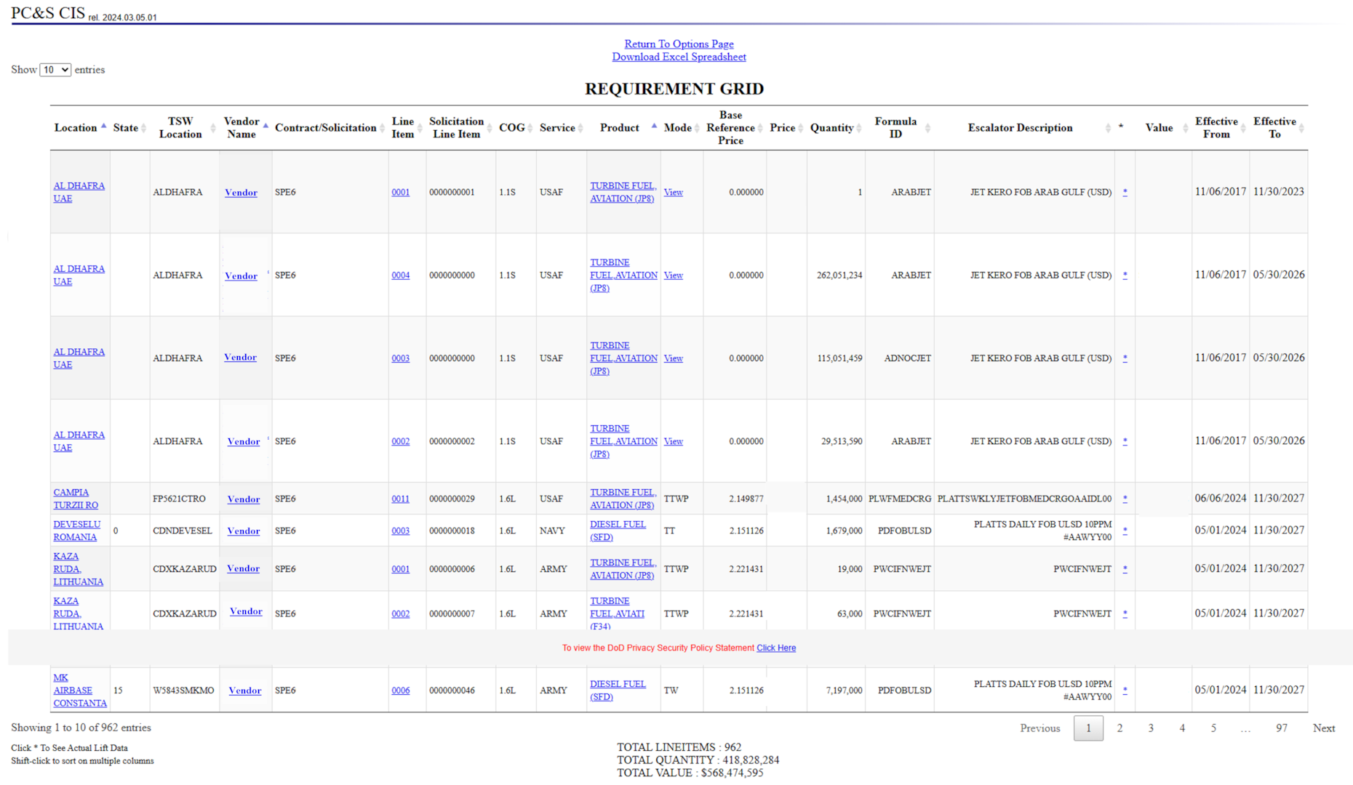Open lift data asterisk for quantity 262,051,234

(x=1125, y=275)
